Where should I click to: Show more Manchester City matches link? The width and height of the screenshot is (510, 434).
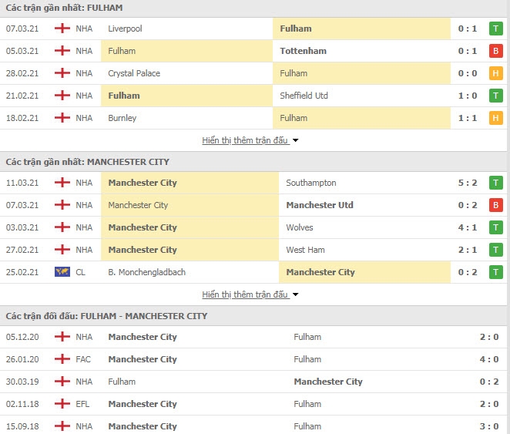click(x=245, y=294)
